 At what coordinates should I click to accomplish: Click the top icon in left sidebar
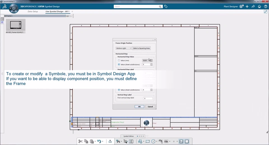point(2,19)
